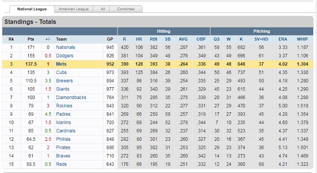Click the Brewers team link
The image size is (317, 173).
(64, 81)
